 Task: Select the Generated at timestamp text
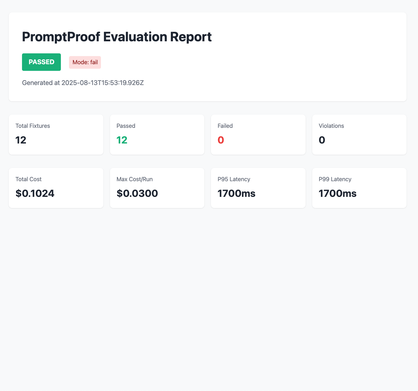pos(83,83)
